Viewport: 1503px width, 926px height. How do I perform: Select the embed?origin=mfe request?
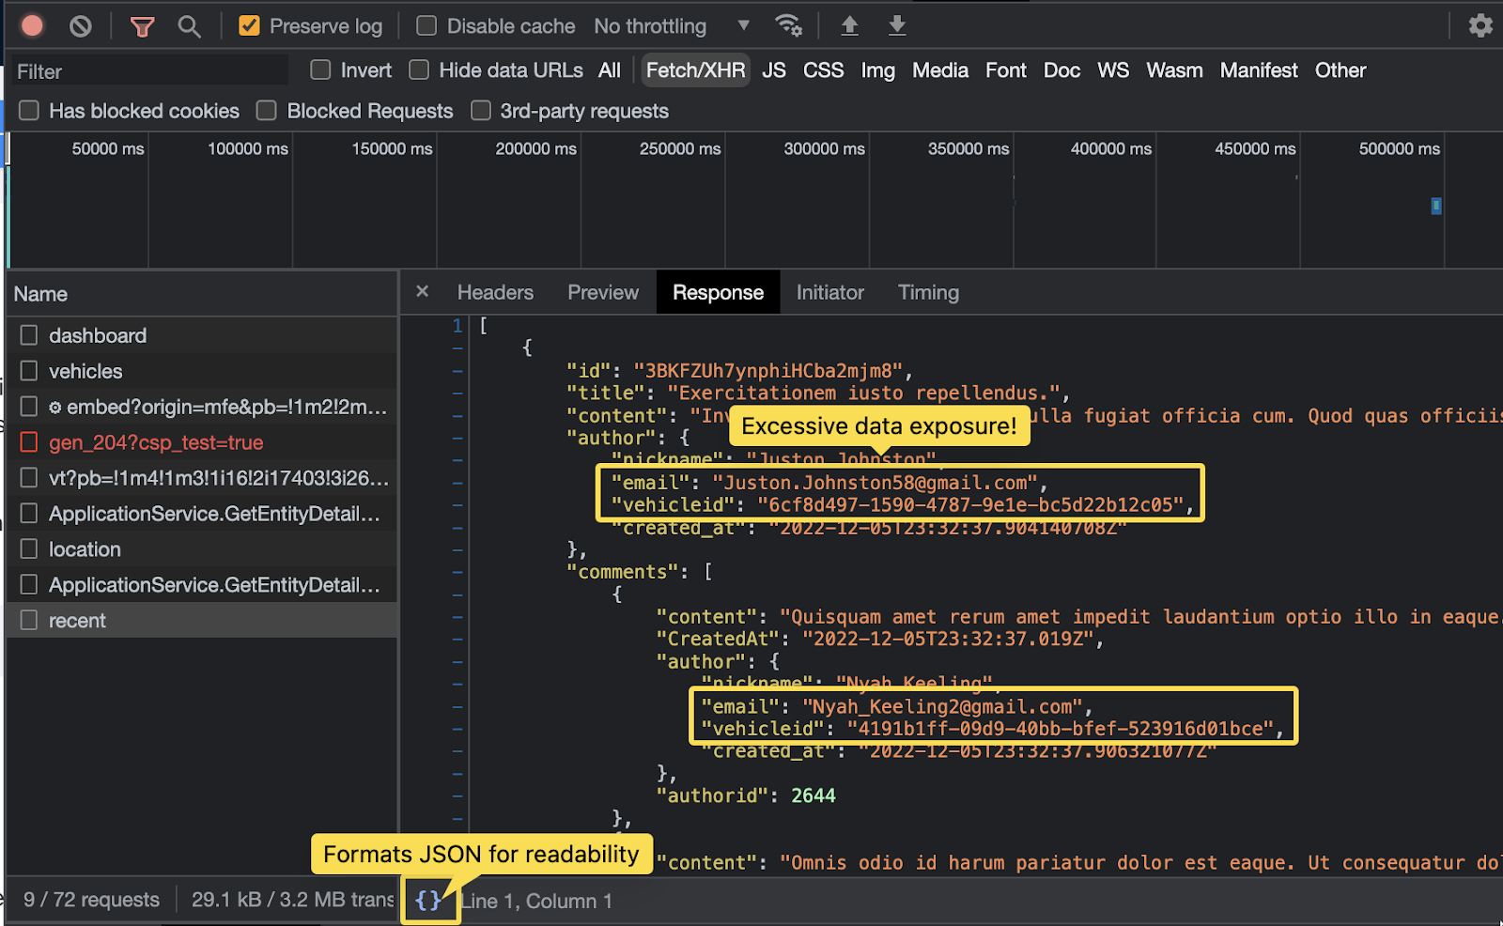pos(202,407)
